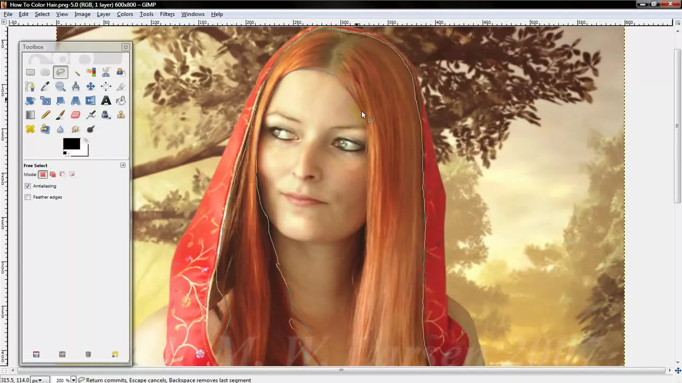The width and height of the screenshot is (682, 383).
Task: Select the Paths tool
Action: tap(30, 86)
